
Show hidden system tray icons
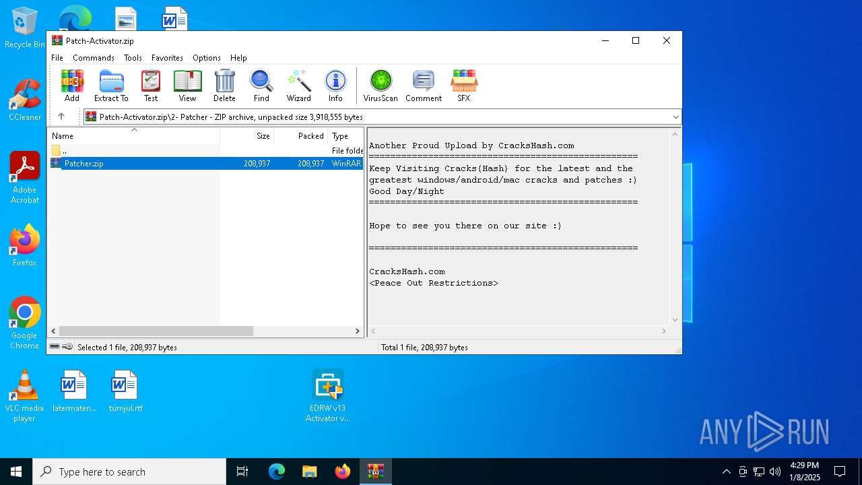click(x=726, y=472)
